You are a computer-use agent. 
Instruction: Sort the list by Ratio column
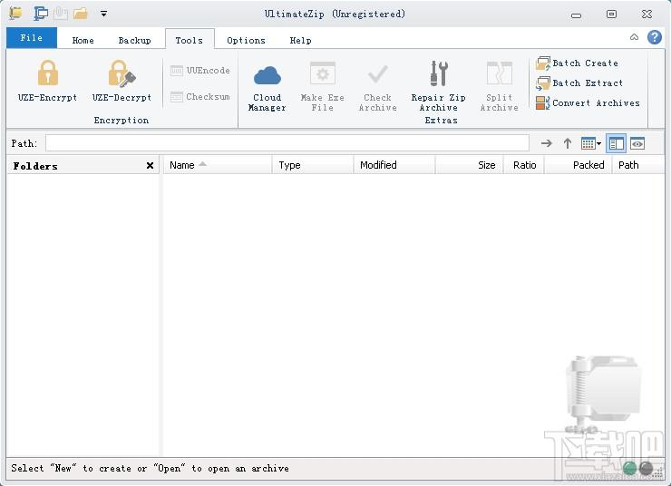524,165
